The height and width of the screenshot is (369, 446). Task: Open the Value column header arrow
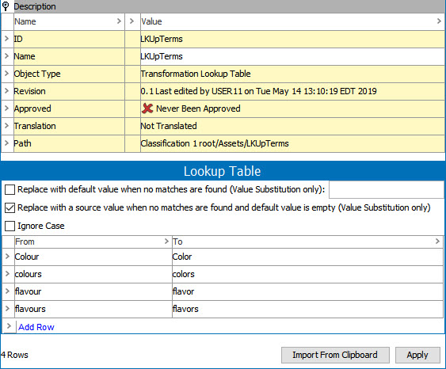(439, 21)
